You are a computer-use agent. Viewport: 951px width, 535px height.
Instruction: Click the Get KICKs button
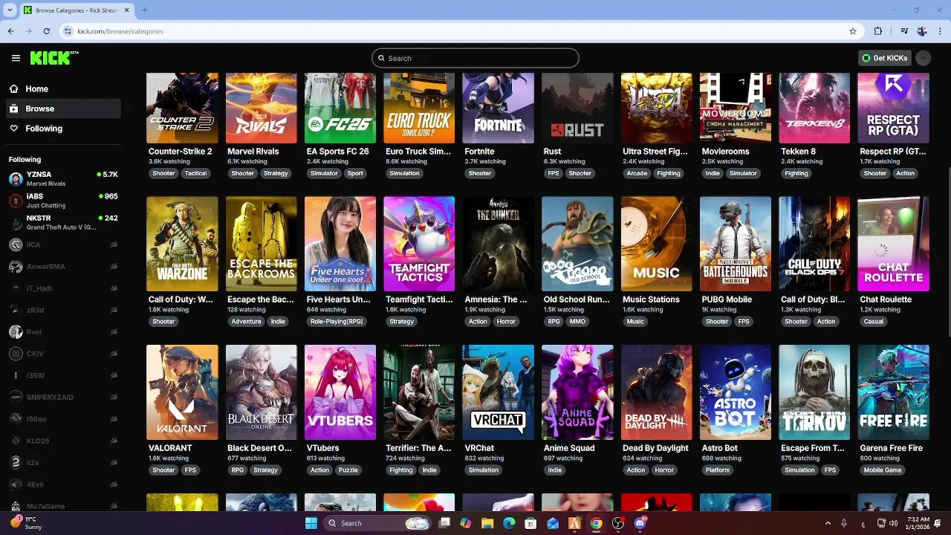(884, 58)
